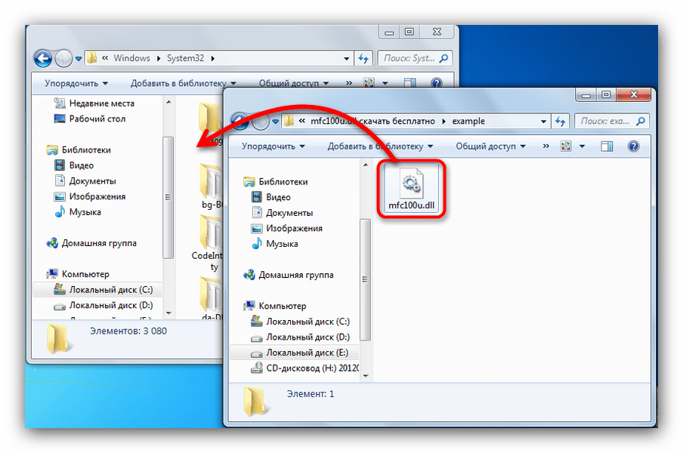Click the help icon in example window

point(633,146)
